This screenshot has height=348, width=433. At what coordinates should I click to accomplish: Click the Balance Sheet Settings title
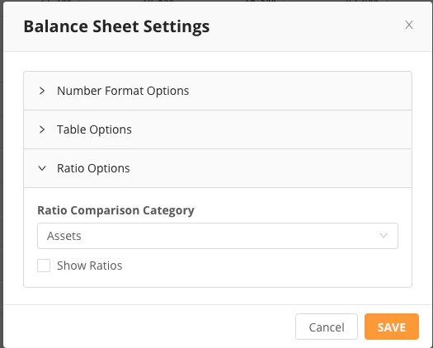tap(116, 26)
